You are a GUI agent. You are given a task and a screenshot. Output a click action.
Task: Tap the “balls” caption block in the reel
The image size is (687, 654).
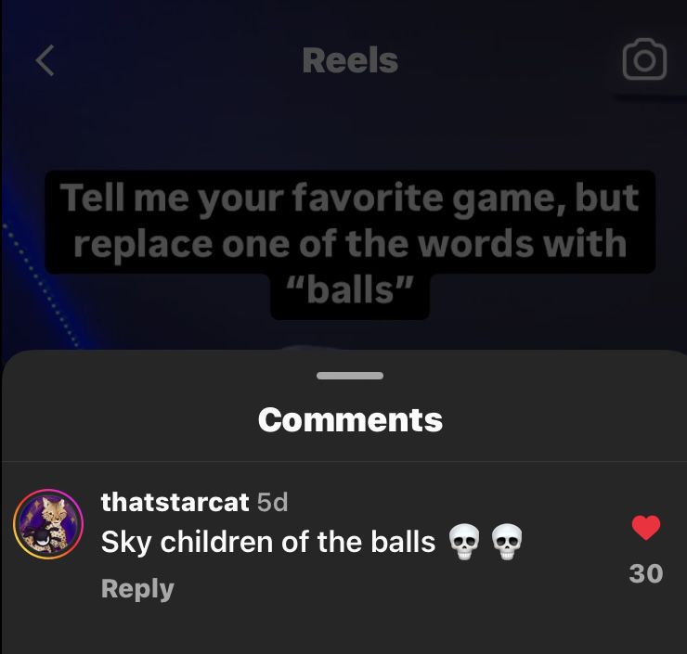[x=350, y=290]
